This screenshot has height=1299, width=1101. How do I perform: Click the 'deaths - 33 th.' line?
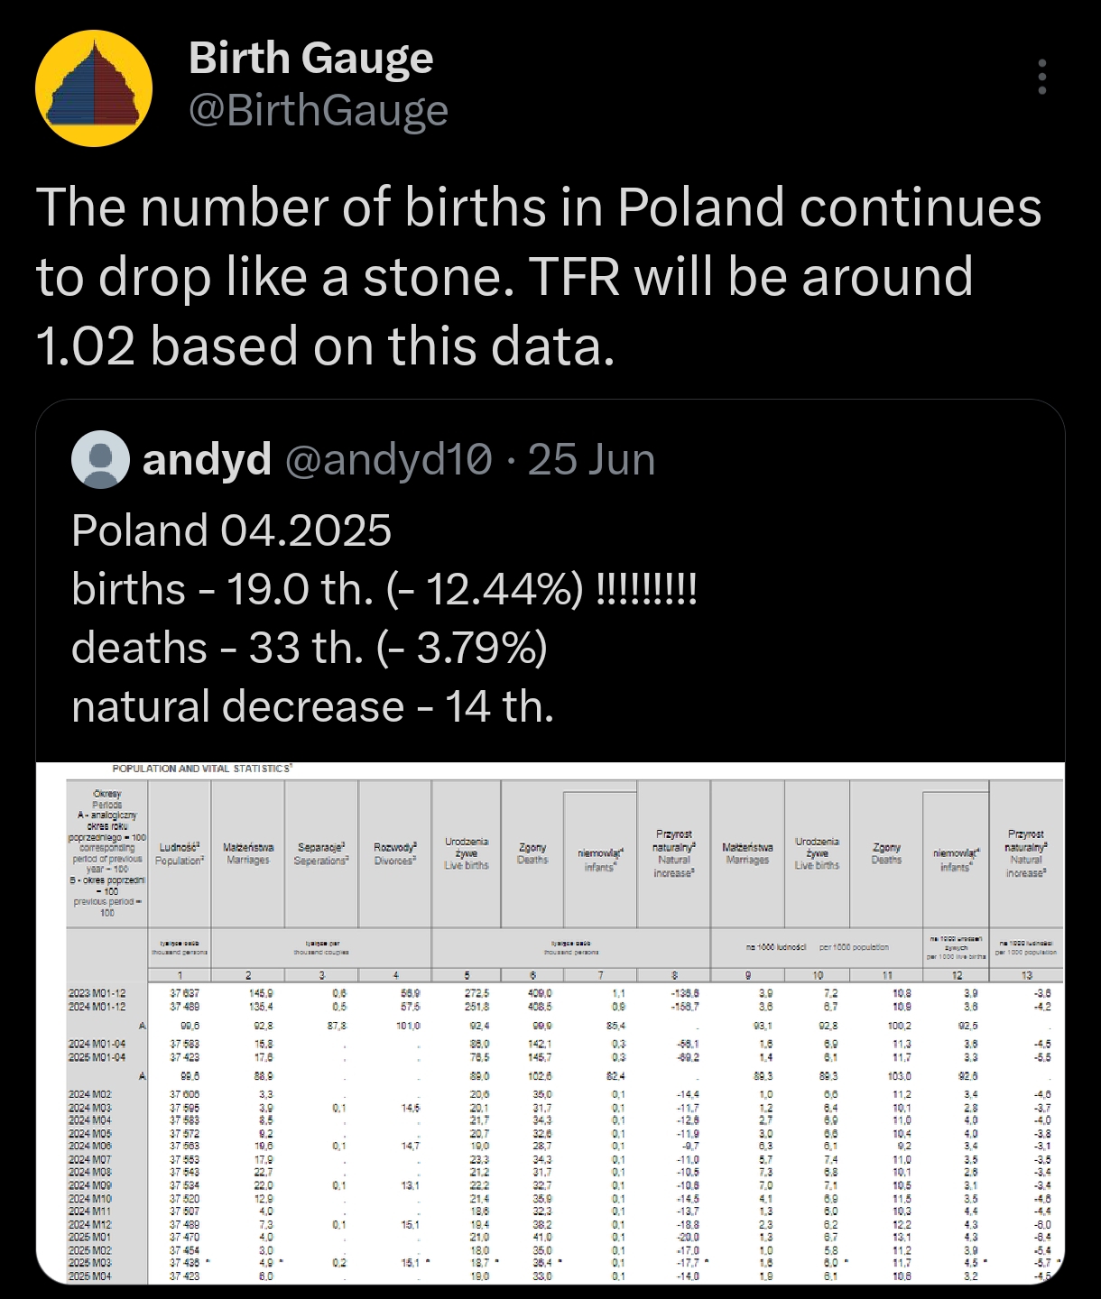pyautogui.click(x=310, y=648)
